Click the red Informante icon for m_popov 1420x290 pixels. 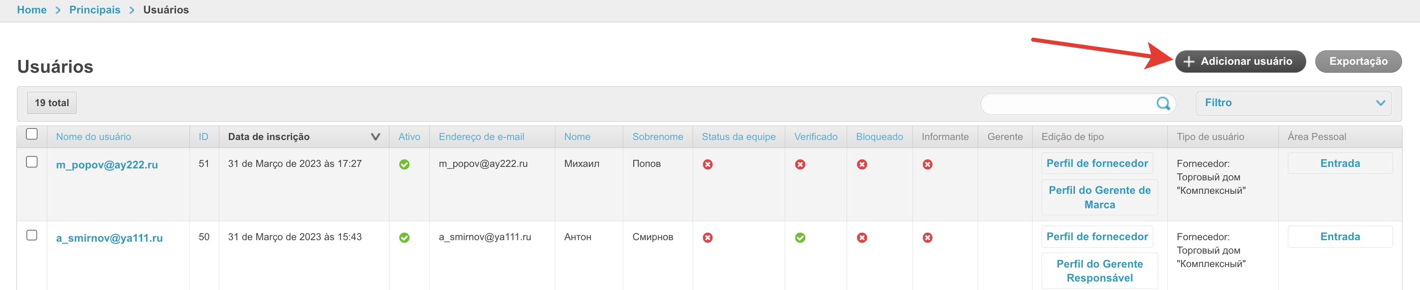pos(927,164)
